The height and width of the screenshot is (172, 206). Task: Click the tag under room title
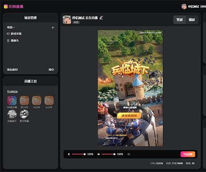(x=76, y=22)
